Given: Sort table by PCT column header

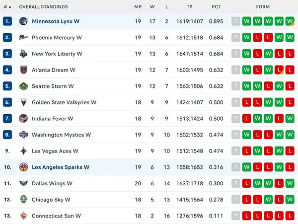Looking at the screenshot, I should click(216, 7).
